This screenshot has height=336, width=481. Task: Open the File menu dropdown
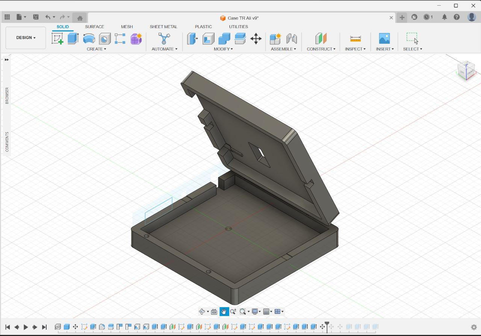point(21,17)
